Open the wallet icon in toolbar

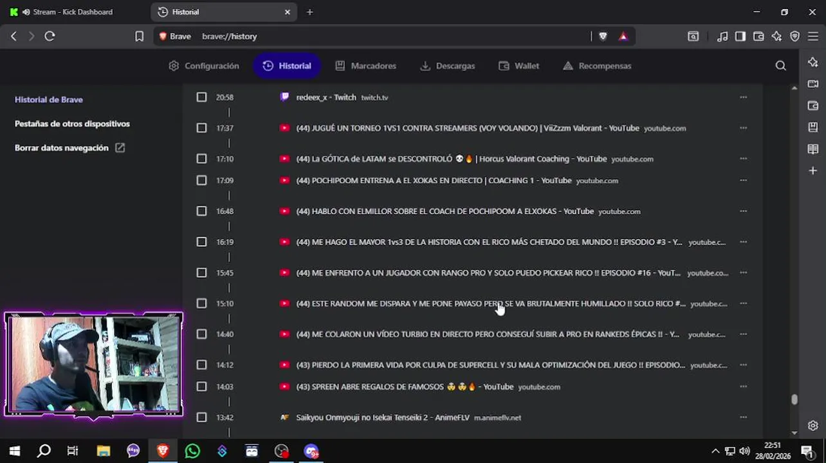[758, 37]
